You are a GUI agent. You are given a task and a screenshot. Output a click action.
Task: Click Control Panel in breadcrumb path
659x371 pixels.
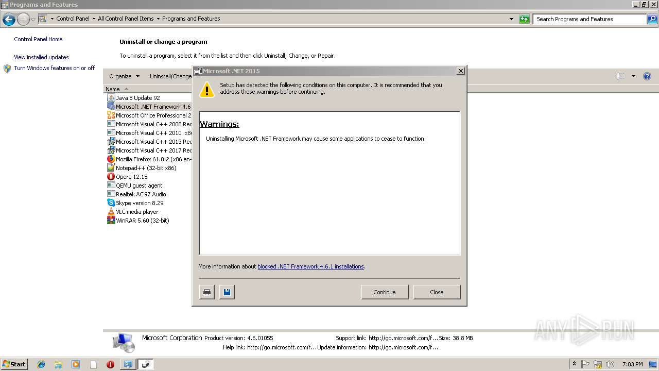pyautogui.click(x=73, y=19)
